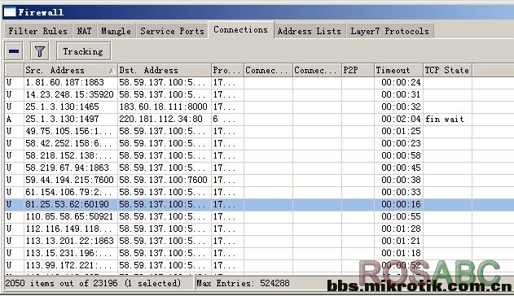Open the Layer7 Protocols tab
Viewport: 514px width, 296px height.
pyautogui.click(x=389, y=31)
